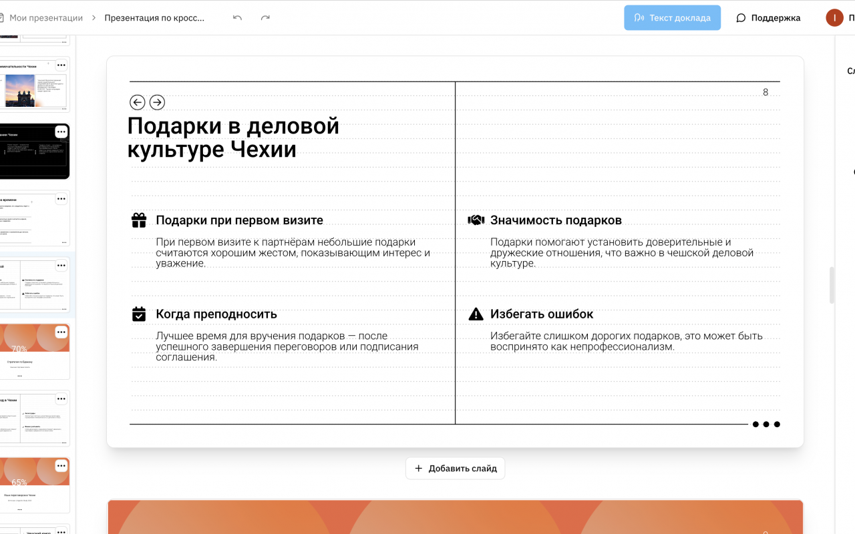Click paragraph starting Избегайте слишком дорогих
Screen dimensions: 855x534
pyautogui.click(x=627, y=341)
